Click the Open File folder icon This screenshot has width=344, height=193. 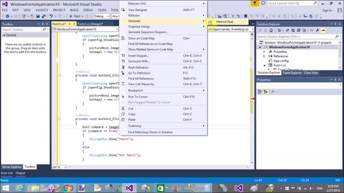[x=32, y=16]
